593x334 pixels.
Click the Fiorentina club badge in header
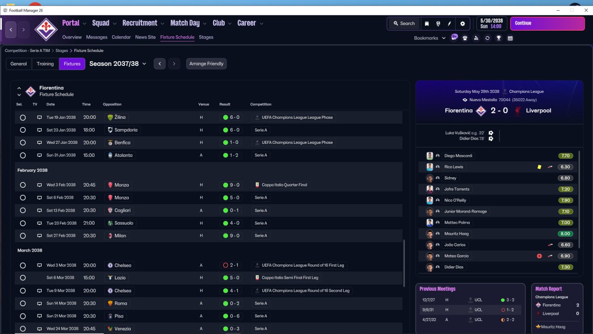[x=46, y=29]
